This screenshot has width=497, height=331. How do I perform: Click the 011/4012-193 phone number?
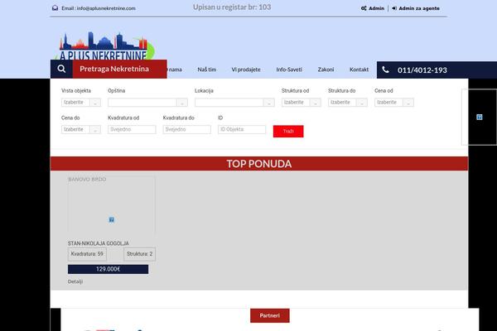click(422, 70)
